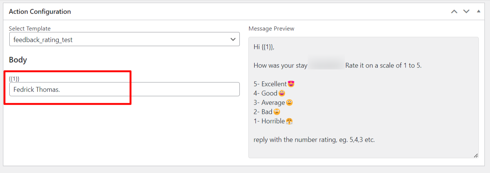
Task: Click the Action Configuration panel title
Action: coord(40,12)
